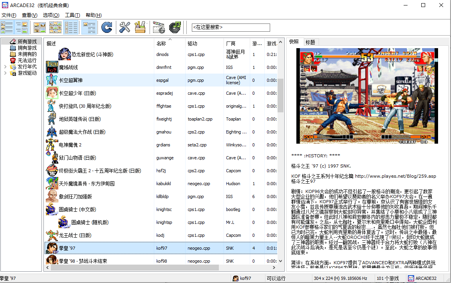Screen dimensions: 451x283
Task: Click the 天外魔境真传 game icon
Action: pyautogui.click(x=52, y=184)
